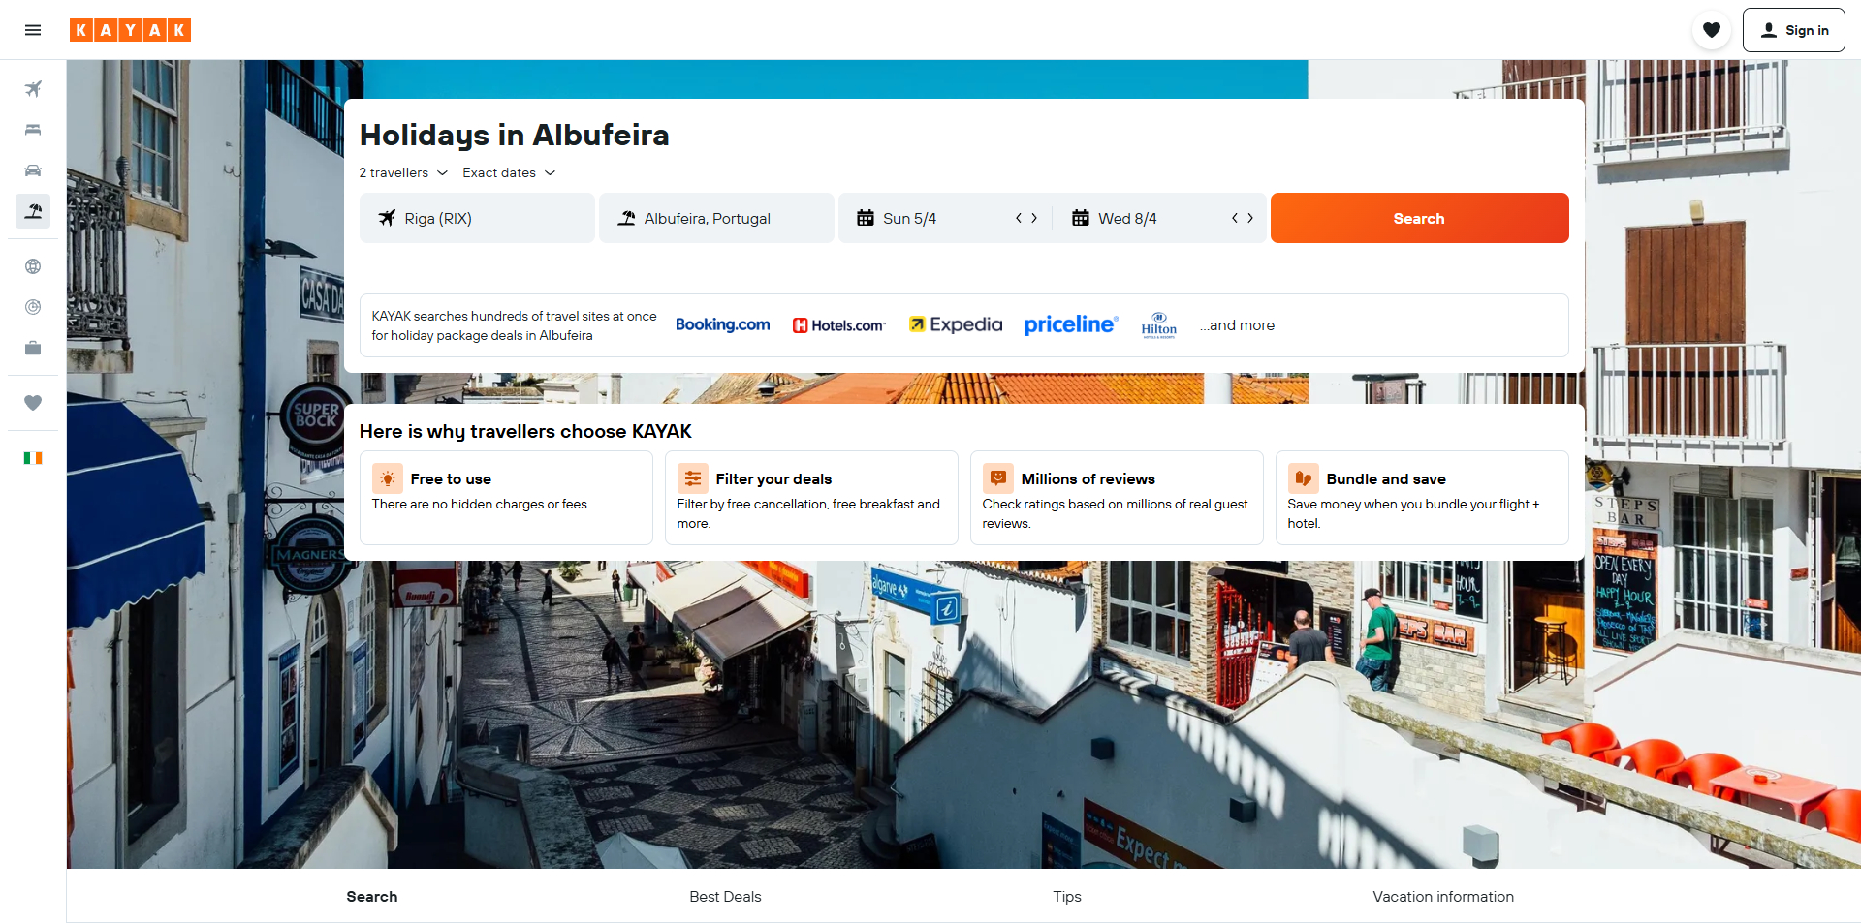Click the orange Search button
The width and height of the screenshot is (1861, 923).
[x=1419, y=218]
